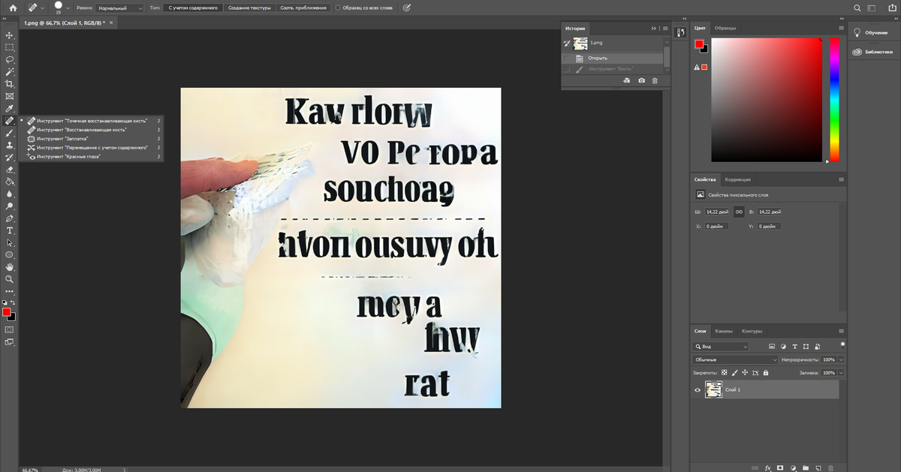Select 'С учетом содержимого' type button
This screenshot has height=472, width=901.
pos(192,8)
